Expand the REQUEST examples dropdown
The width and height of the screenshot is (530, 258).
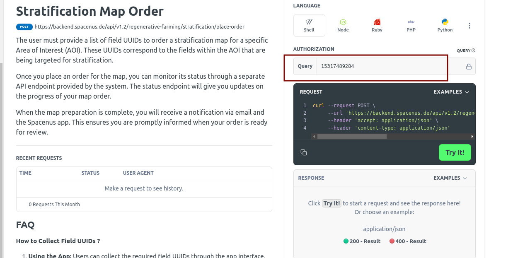coord(451,92)
